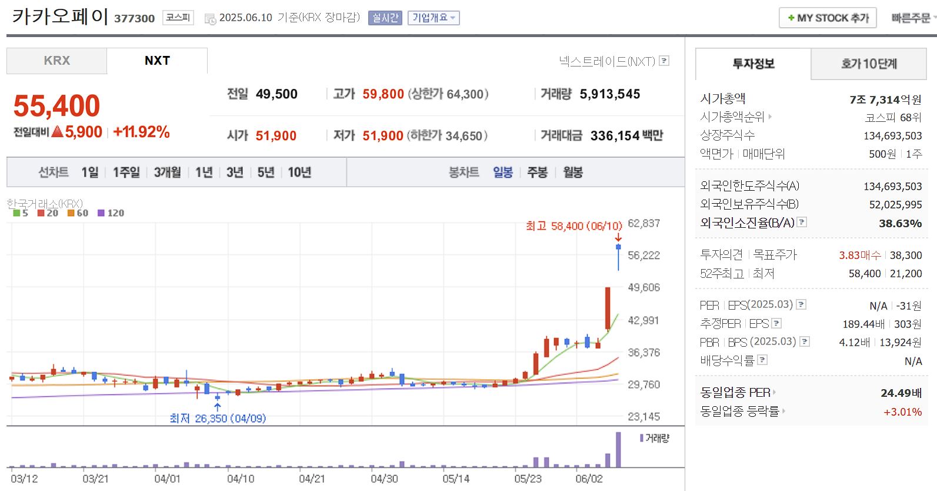Click the calendar icon beside the 2025.06.10 date
Viewport: 937px width, 491px height.
[x=210, y=19]
